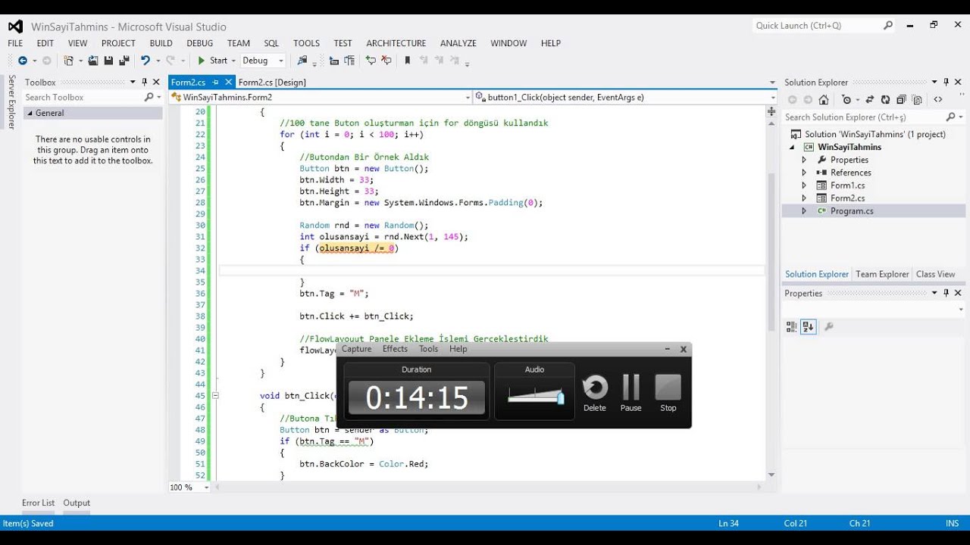Close the Form2.cs editor tab

229,82
